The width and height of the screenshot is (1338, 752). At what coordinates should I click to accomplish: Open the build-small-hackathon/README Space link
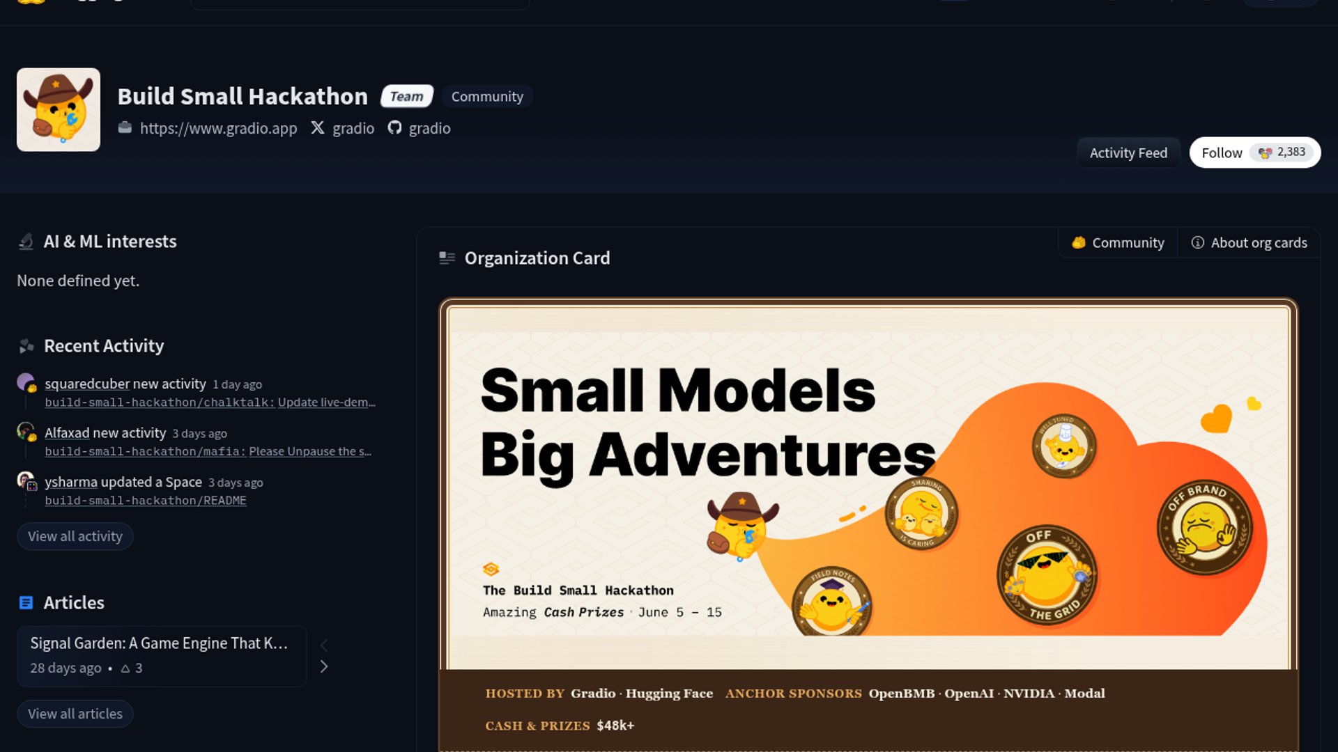pos(146,501)
